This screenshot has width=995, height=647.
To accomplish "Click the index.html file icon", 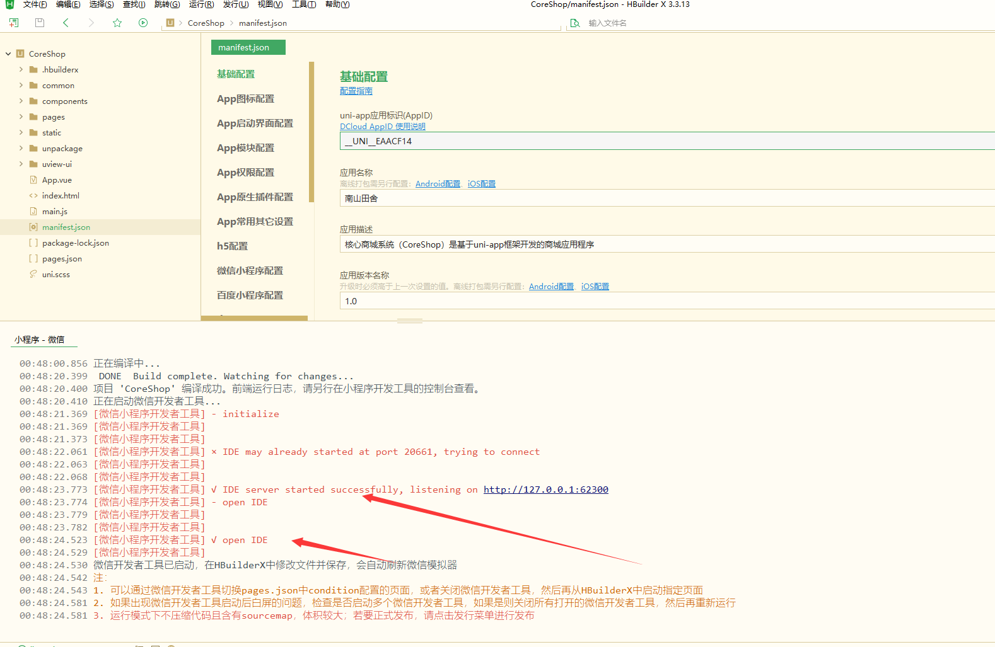I will [x=33, y=196].
